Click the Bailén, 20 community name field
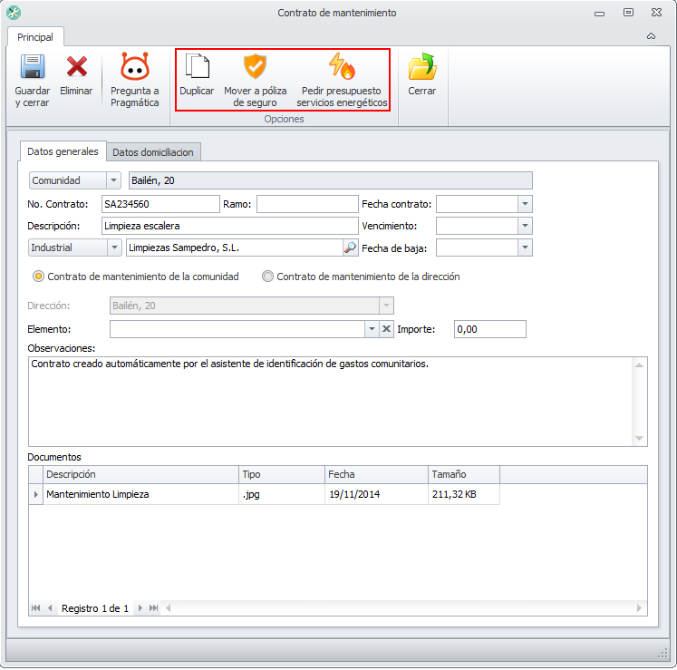 tap(331, 180)
